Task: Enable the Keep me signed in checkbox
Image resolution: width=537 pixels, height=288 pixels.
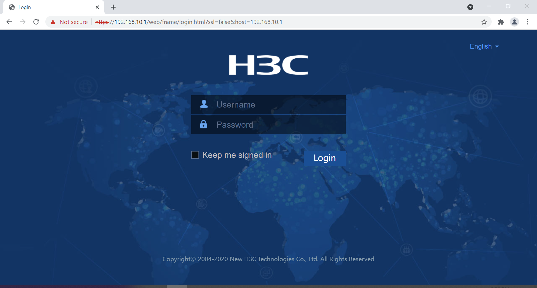Action: tap(195, 155)
